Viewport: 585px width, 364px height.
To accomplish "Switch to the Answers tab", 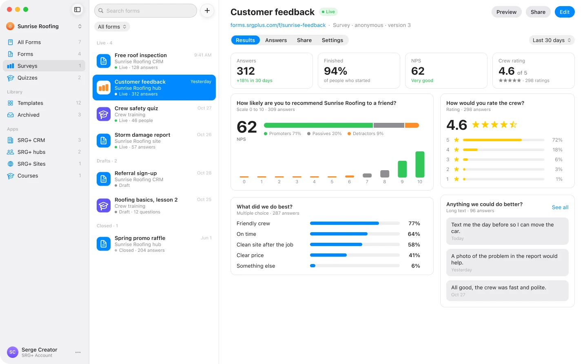I will click(276, 40).
